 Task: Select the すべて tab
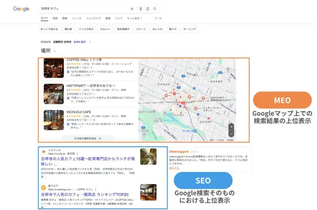click(x=44, y=18)
